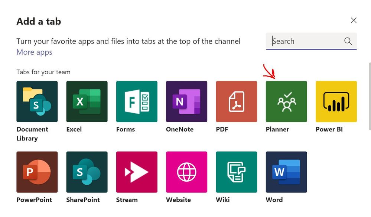The width and height of the screenshot is (371, 217).
Task: Choose the Forms app icon
Action: (137, 101)
